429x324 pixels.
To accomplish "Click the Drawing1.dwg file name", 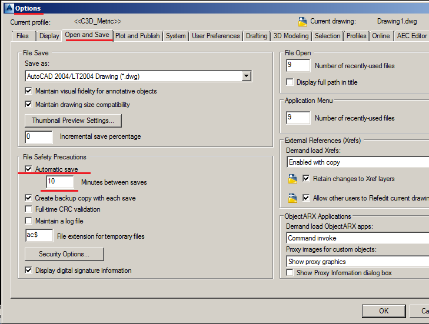I will tap(397, 21).
